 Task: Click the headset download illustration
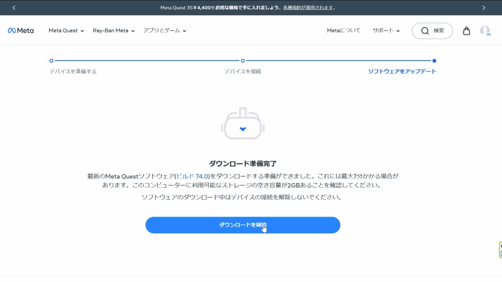pyautogui.click(x=243, y=124)
